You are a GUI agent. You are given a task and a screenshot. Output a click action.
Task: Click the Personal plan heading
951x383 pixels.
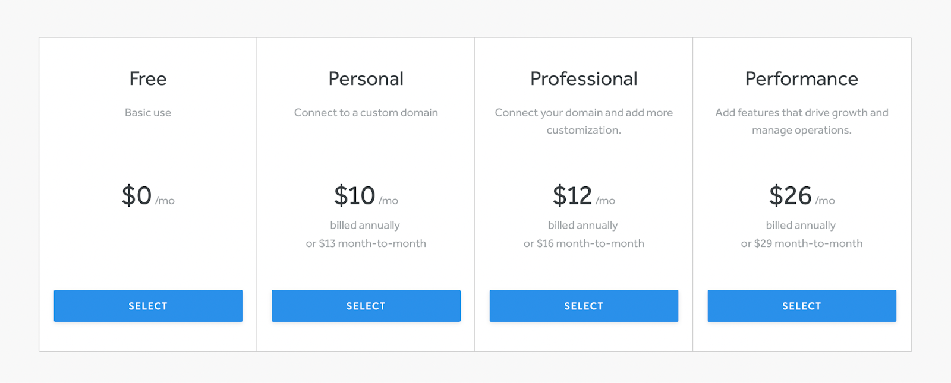coord(366,78)
